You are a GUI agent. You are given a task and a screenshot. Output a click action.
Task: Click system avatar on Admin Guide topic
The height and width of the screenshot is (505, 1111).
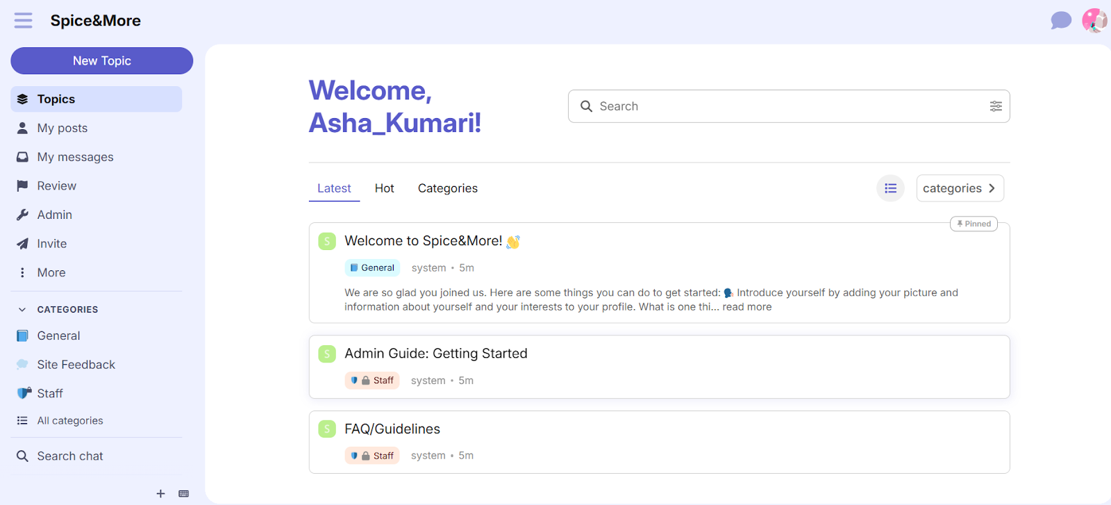[327, 354]
